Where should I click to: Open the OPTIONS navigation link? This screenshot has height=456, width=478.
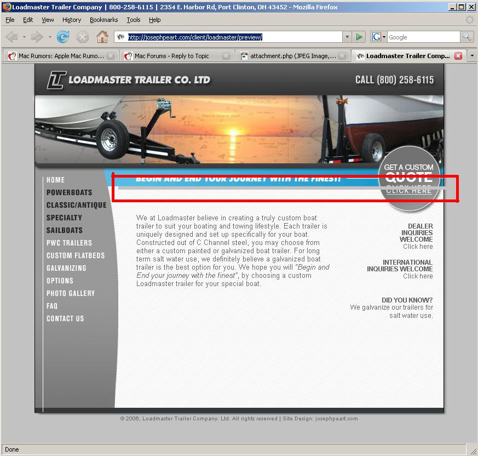click(60, 281)
